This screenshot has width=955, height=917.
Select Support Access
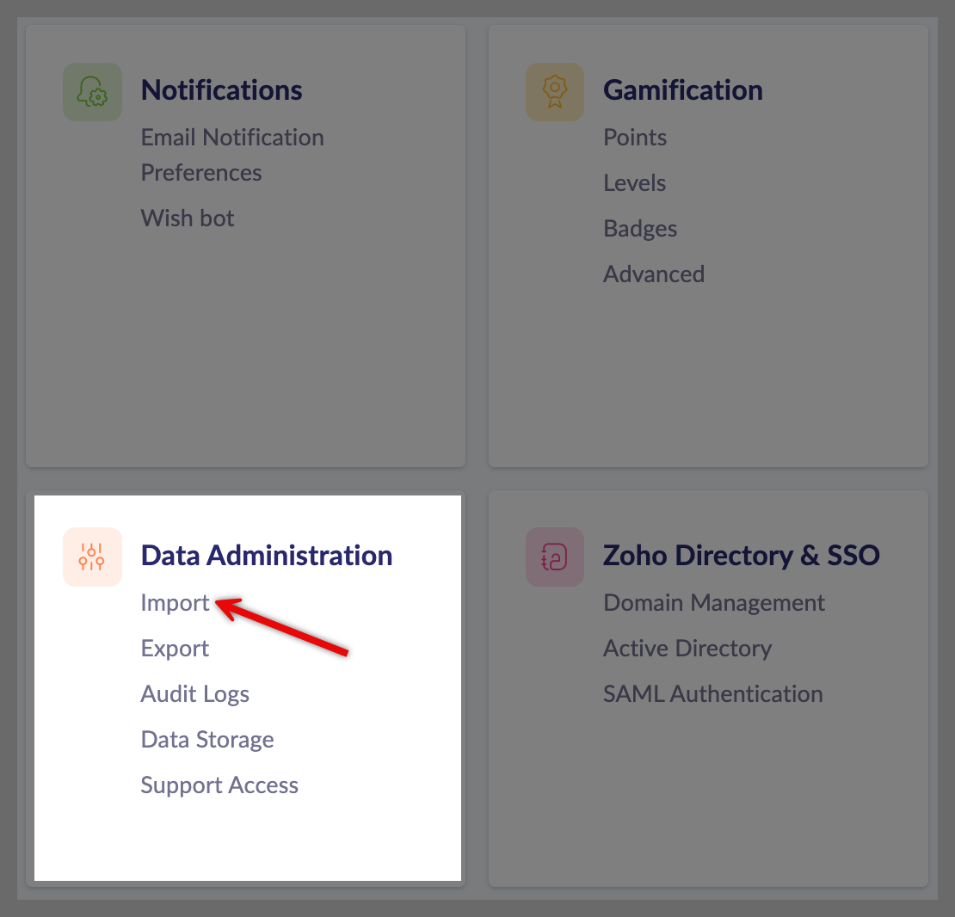[219, 785]
